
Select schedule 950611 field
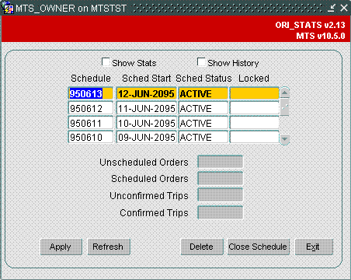point(91,123)
